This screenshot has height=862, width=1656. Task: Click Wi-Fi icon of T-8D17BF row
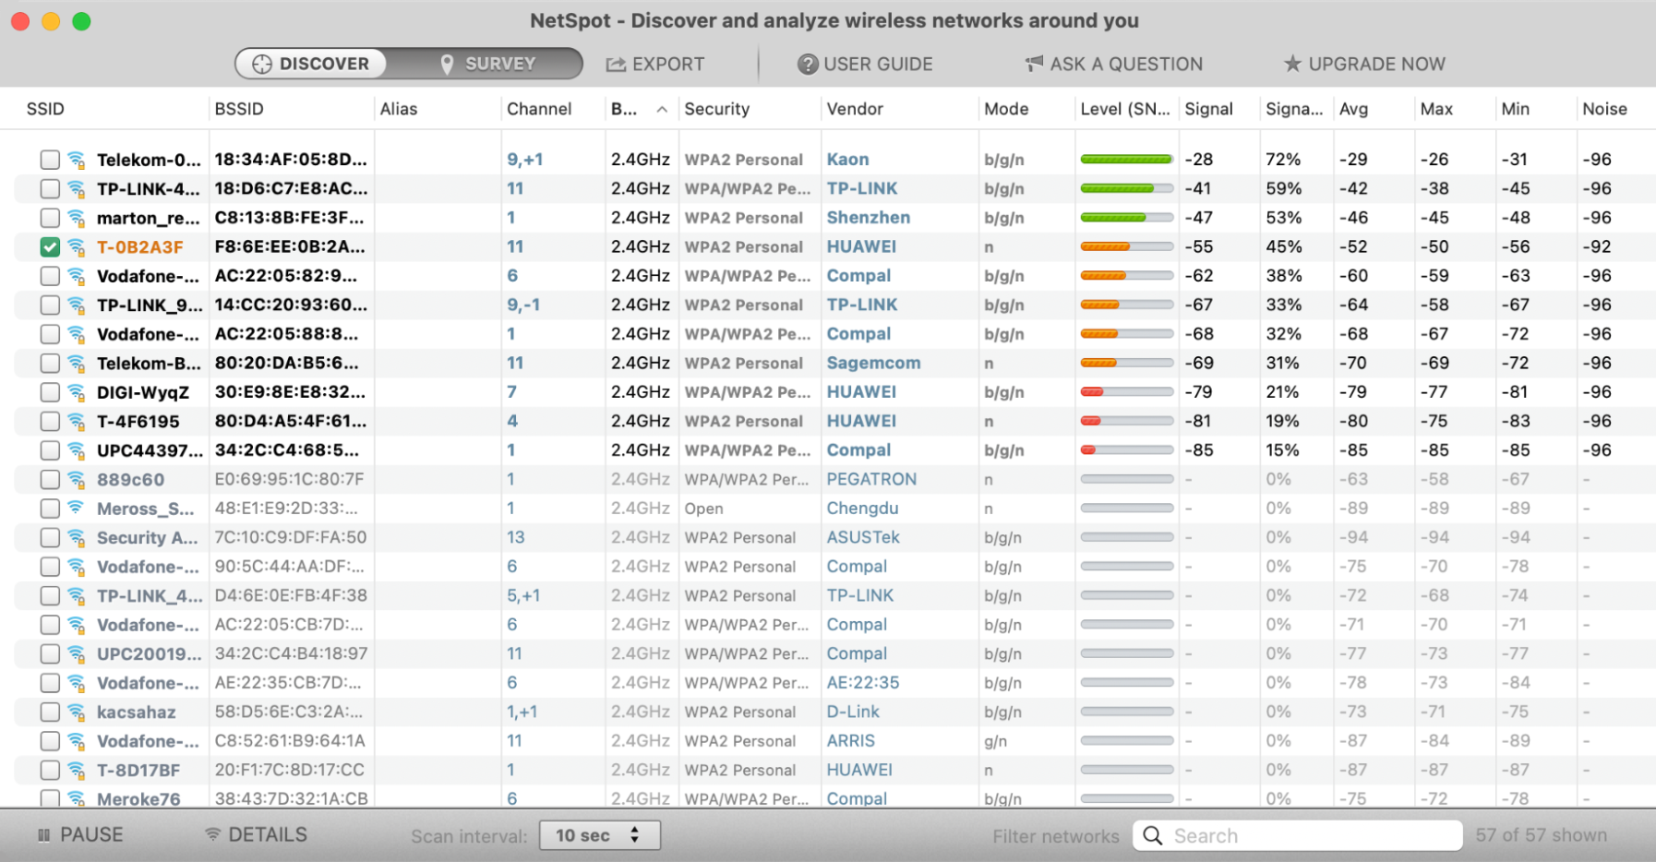[77, 771]
